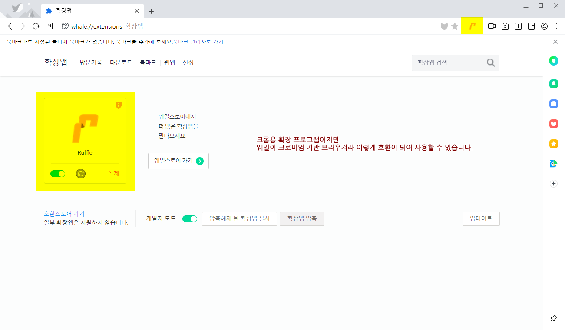565x330 pixels.
Task: Disable the Ruffle extension toggle
Action: 58,174
